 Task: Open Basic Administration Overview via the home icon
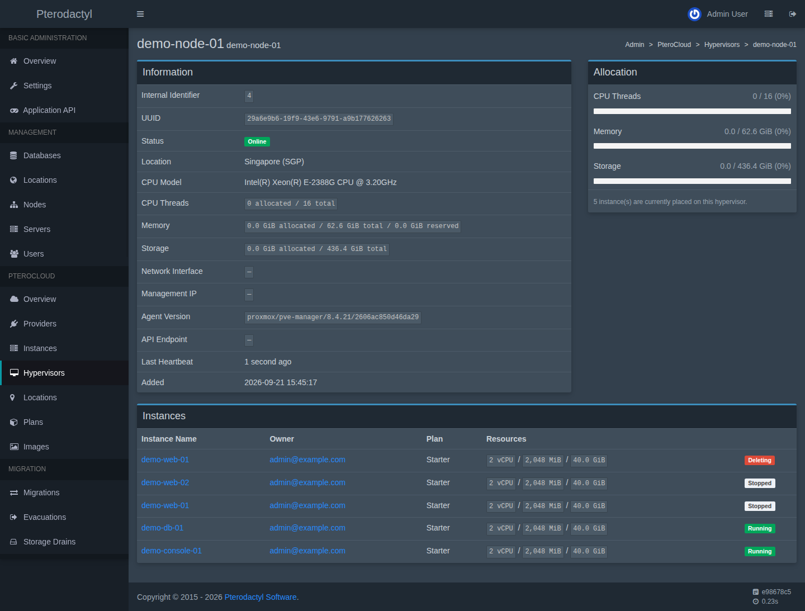click(x=14, y=61)
